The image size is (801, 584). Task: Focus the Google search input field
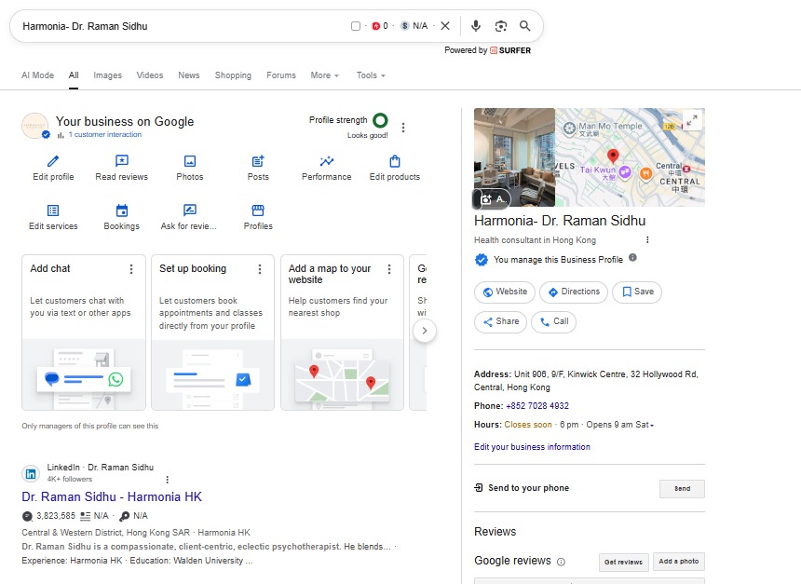click(x=183, y=26)
